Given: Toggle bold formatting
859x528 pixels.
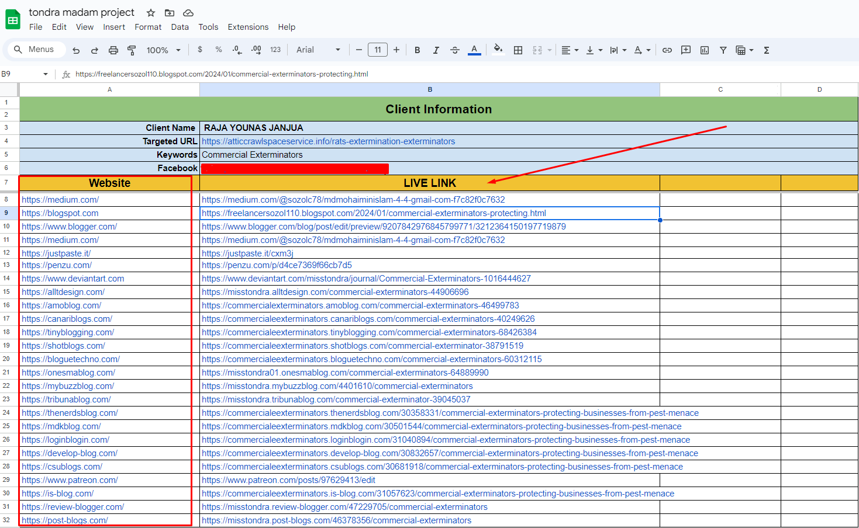Looking at the screenshot, I should point(417,50).
